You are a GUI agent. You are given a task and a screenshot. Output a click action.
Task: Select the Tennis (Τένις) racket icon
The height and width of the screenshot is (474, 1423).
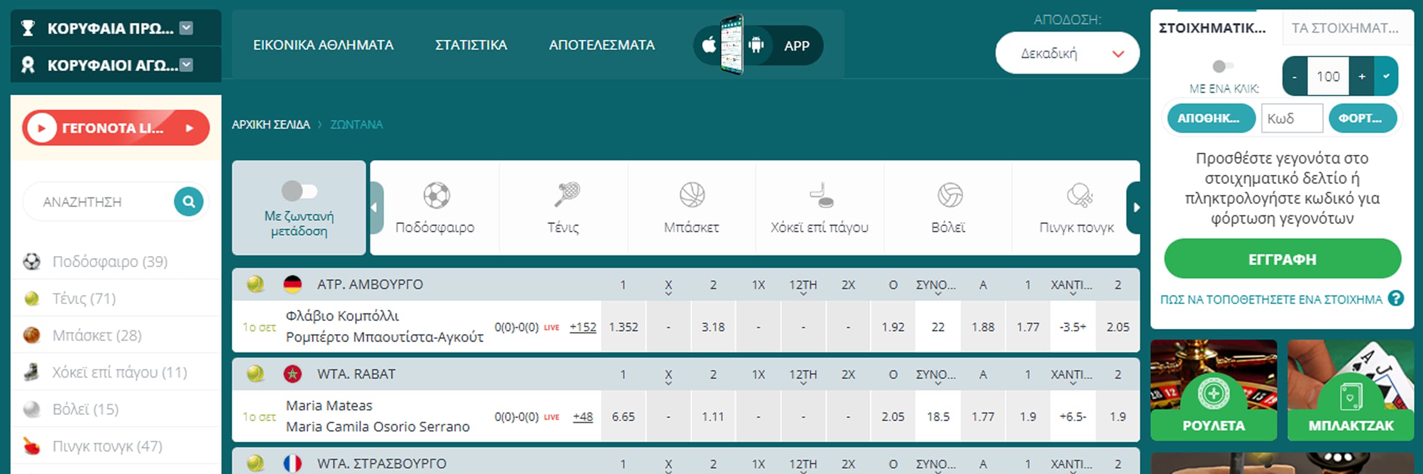[x=566, y=195]
